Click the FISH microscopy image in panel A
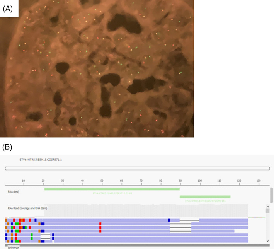 tap(97, 69)
